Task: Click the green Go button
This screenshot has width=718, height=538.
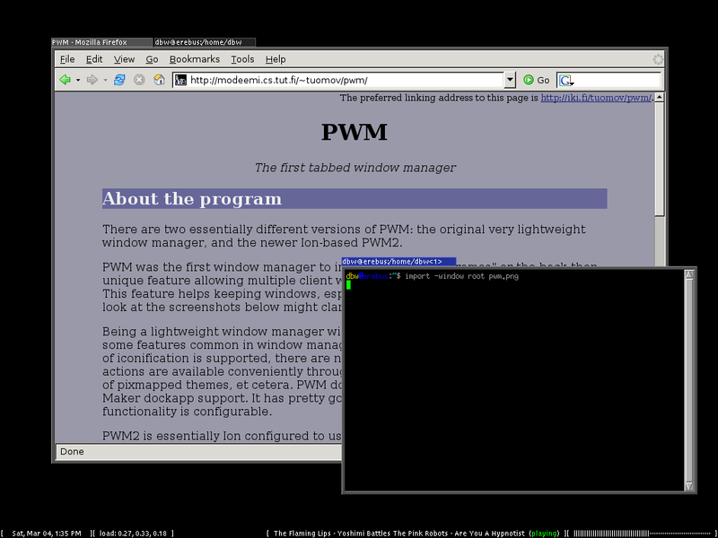Action: (x=536, y=80)
